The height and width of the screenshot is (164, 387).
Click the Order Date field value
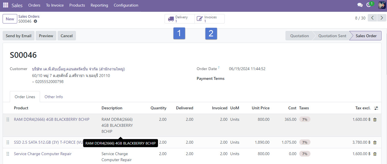(x=247, y=69)
